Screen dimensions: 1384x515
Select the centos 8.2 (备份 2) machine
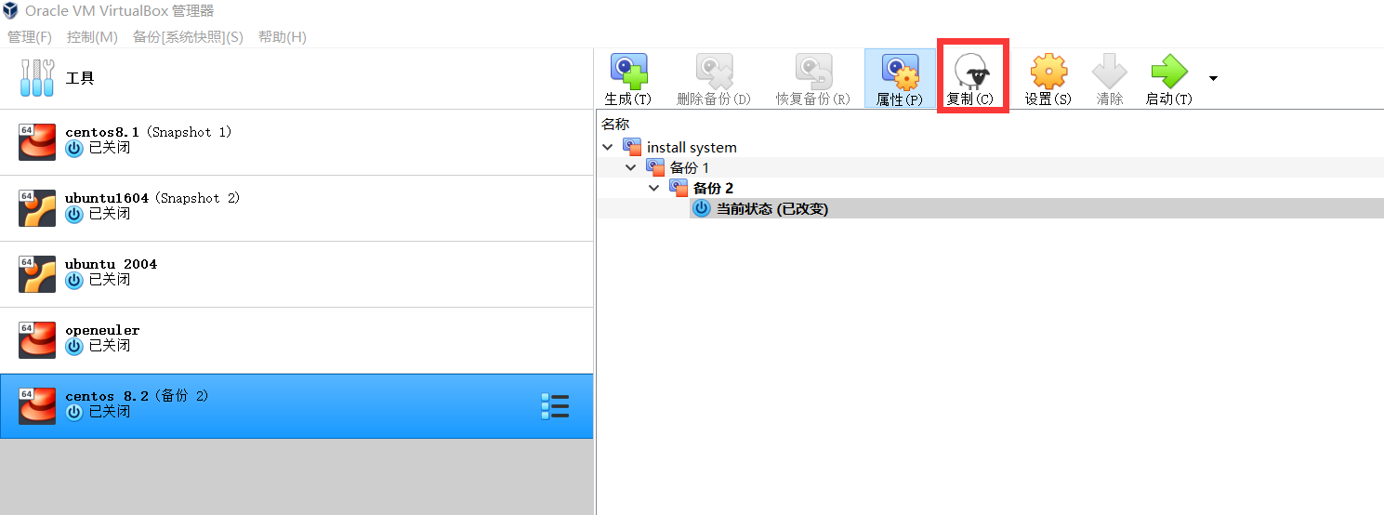(x=297, y=406)
